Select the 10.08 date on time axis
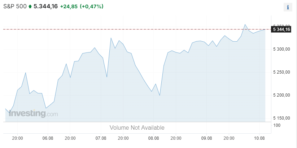Image resolution: width=297 pixels, height=148 pixels. [x=259, y=138]
